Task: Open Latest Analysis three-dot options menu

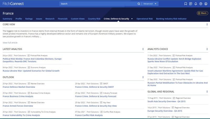Action: click(x=143, y=49)
